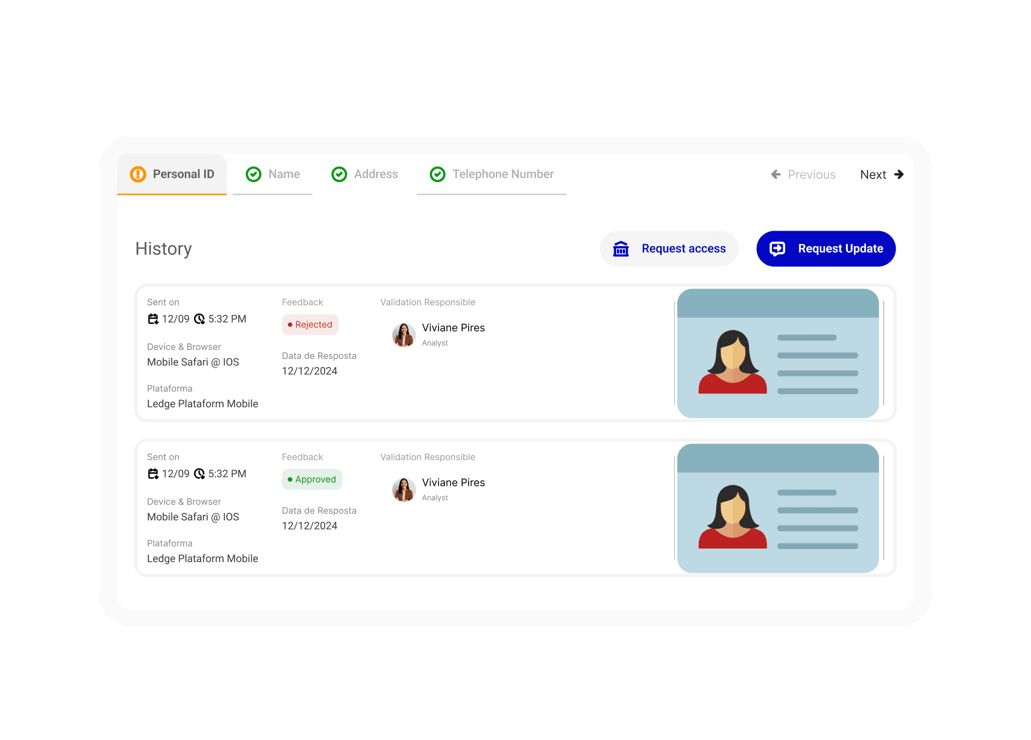Viewport: 1031px width, 740px height.
Task: Click the red Rejected status badge
Action: [x=310, y=324]
